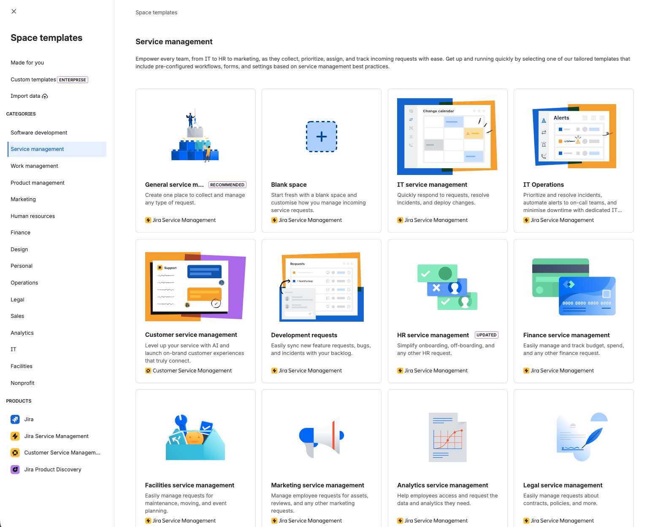Click the Legal service management thumbnail

573,437
